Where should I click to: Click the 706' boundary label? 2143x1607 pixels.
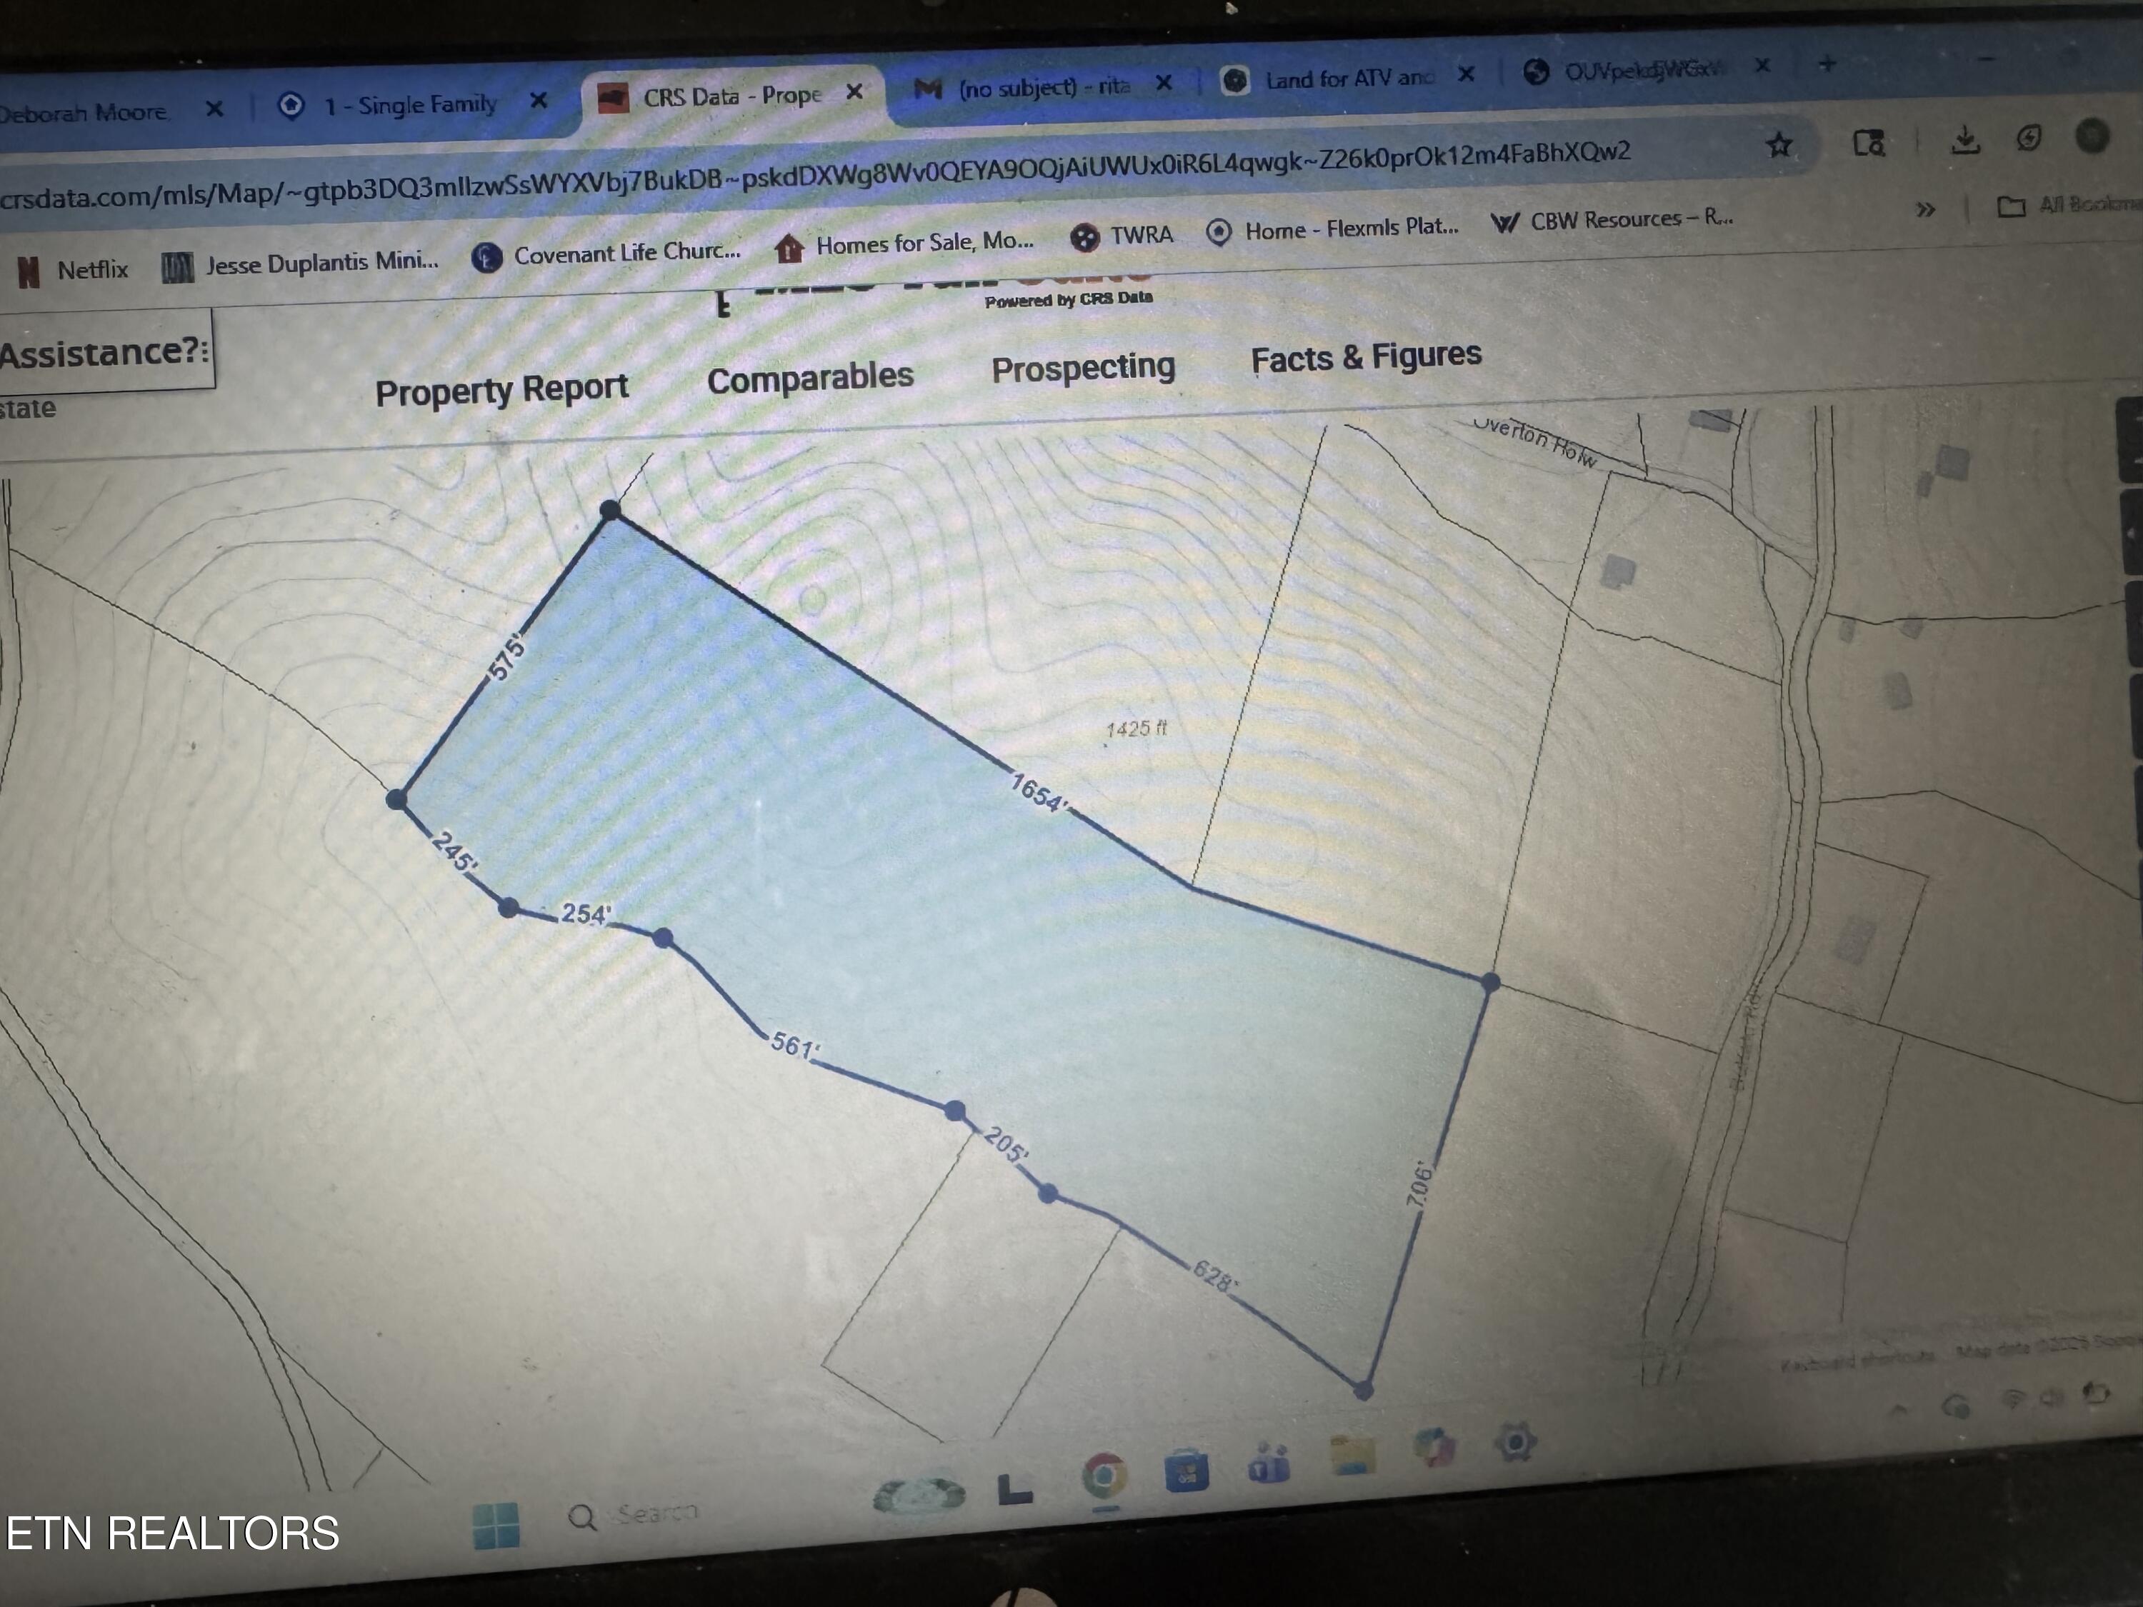pos(1419,1183)
